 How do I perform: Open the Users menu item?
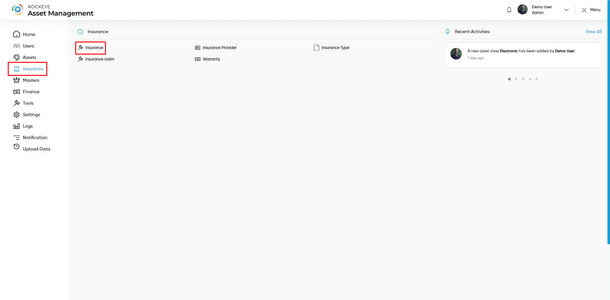pos(28,46)
